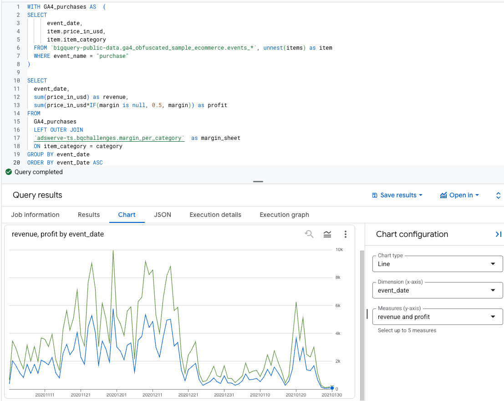Click the 20210120 x-axis label
The image size is (504, 401).
click(x=296, y=395)
